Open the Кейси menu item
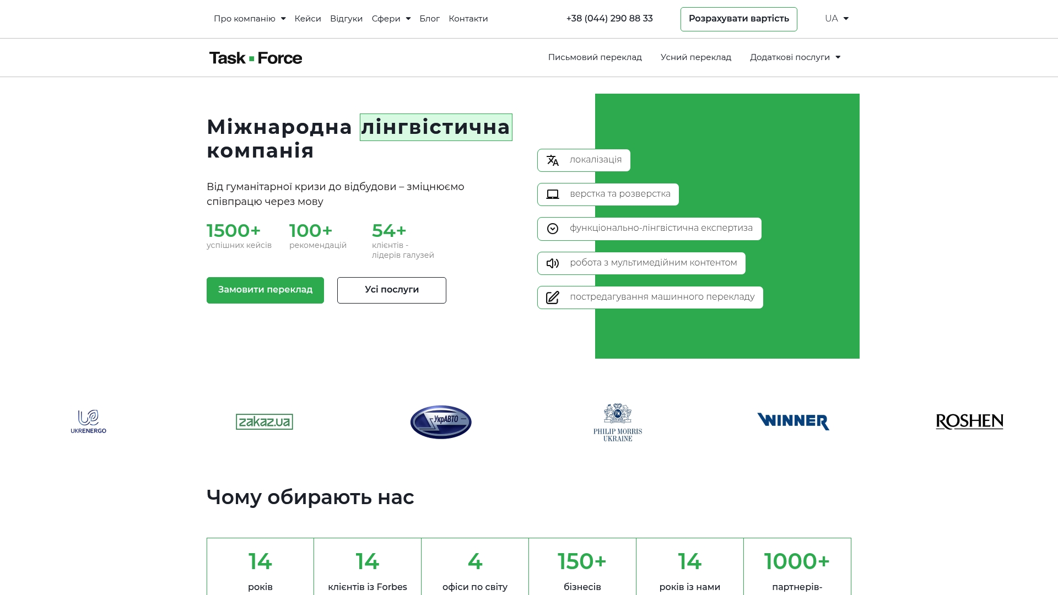The width and height of the screenshot is (1058, 595). coord(307,19)
